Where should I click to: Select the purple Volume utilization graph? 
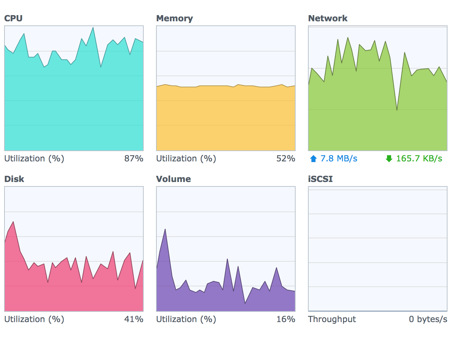coord(226,249)
